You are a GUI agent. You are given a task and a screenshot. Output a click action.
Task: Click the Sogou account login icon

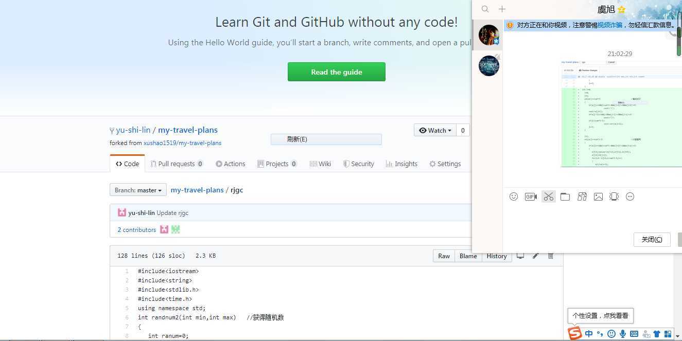point(645,334)
